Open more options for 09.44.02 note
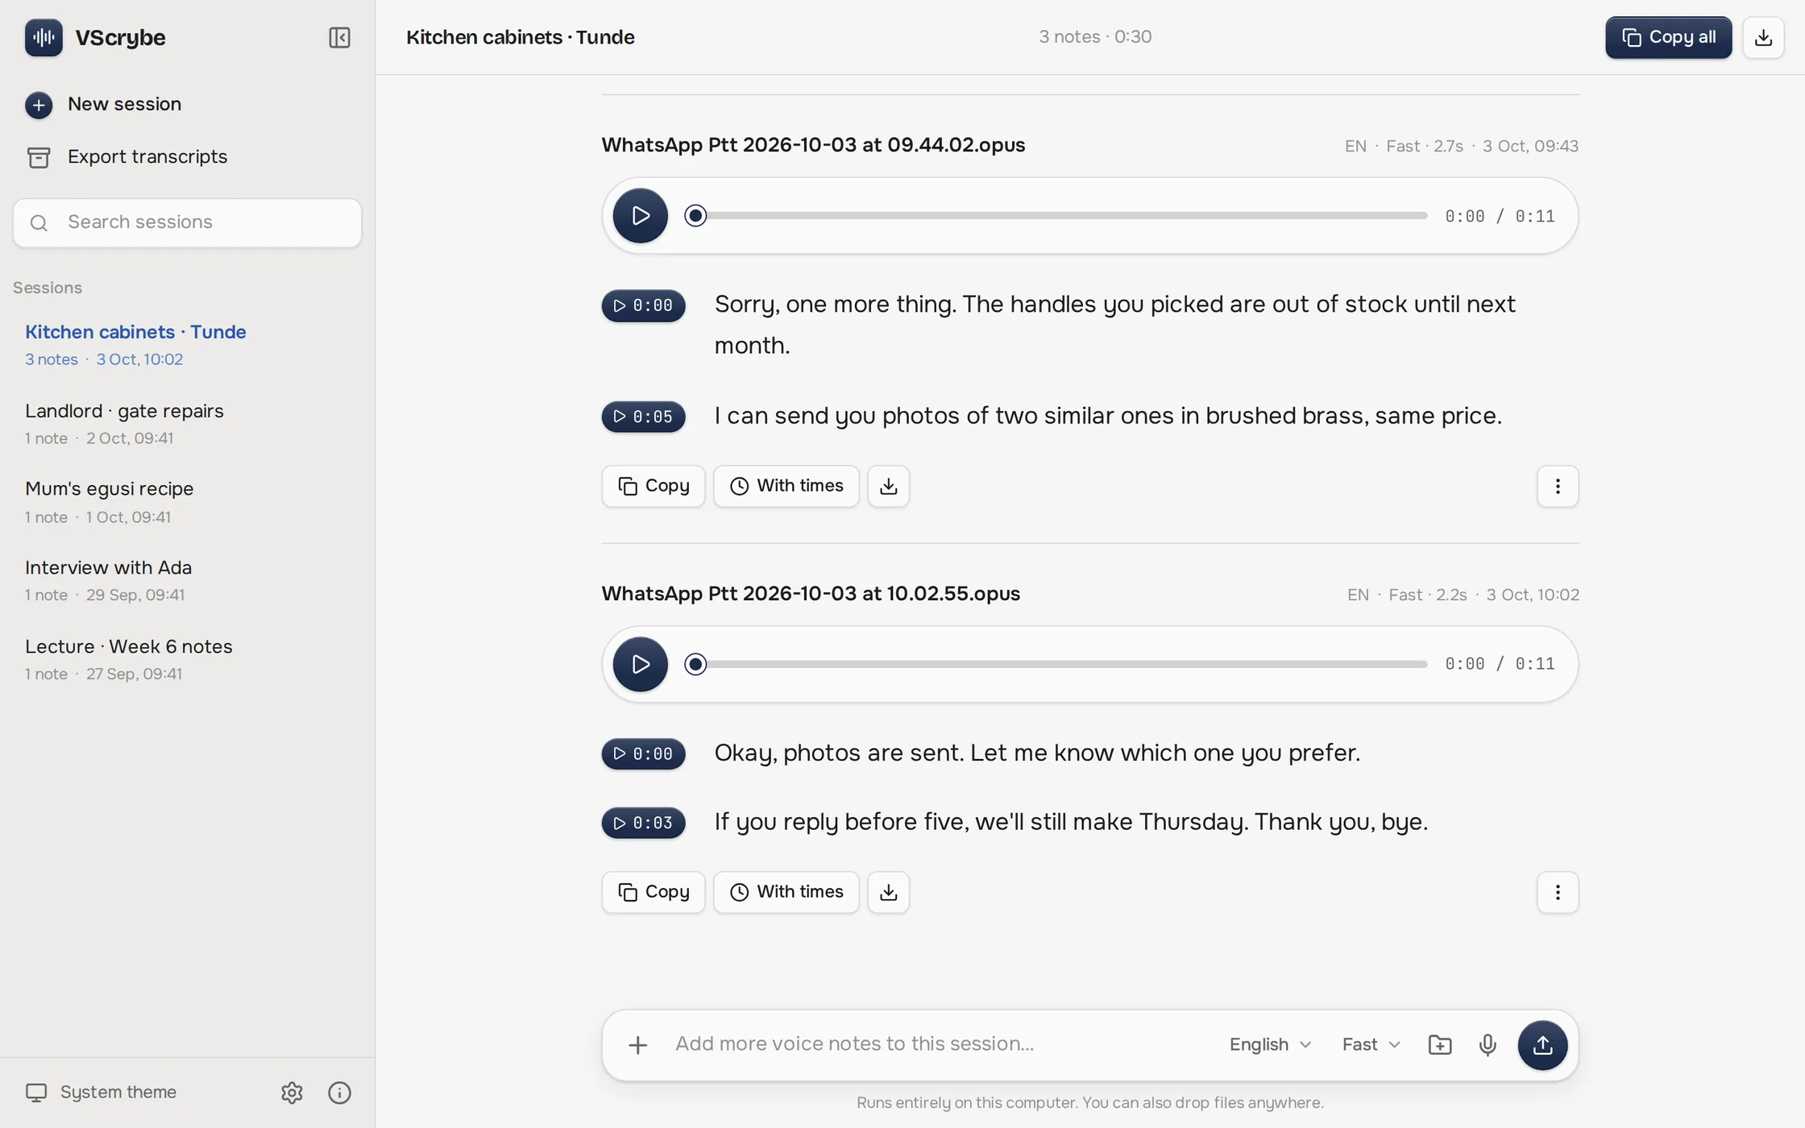The image size is (1805, 1128). 1557,486
